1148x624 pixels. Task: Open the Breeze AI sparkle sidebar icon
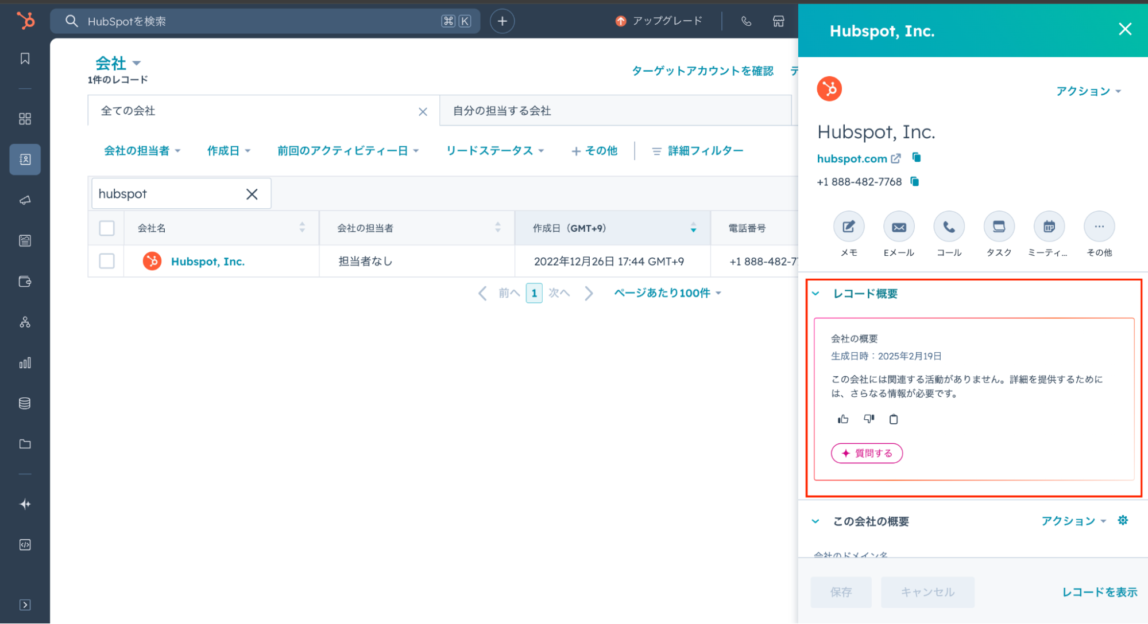click(x=25, y=504)
